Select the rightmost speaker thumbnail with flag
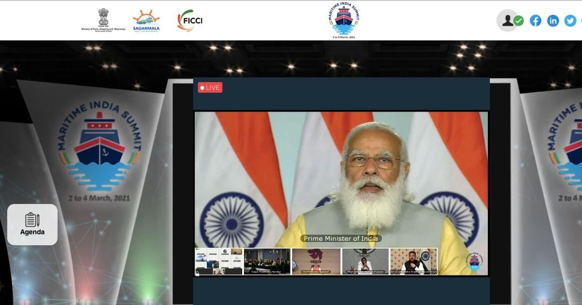The width and height of the screenshot is (582, 305). (x=414, y=261)
